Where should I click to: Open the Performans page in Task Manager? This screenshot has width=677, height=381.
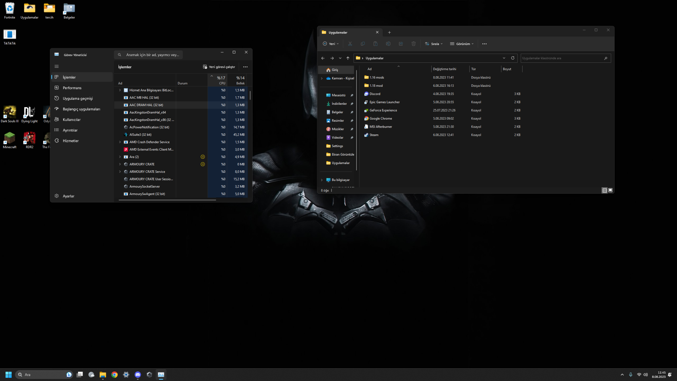(x=72, y=88)
